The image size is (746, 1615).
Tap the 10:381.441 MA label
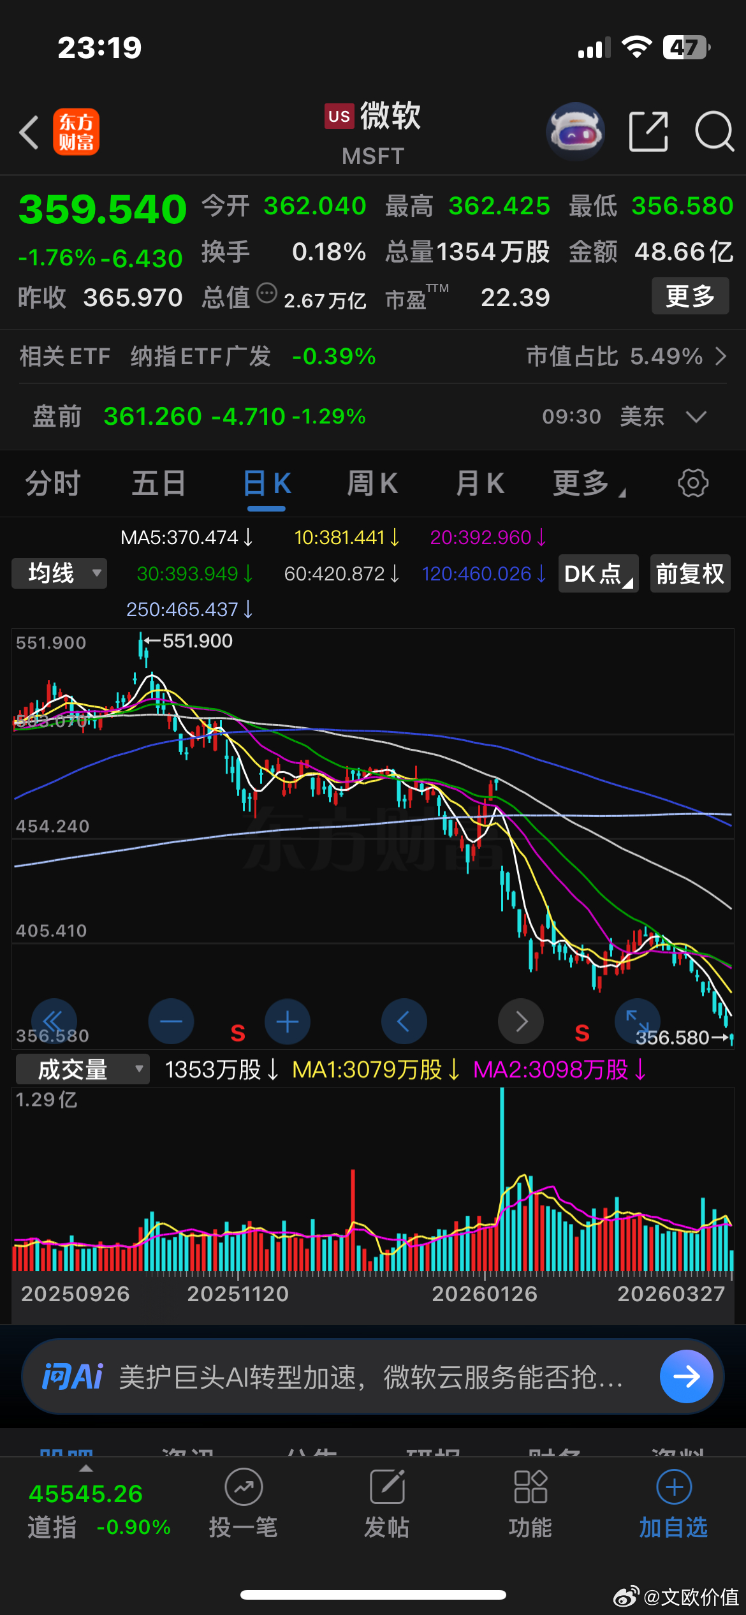coord(347,537)
